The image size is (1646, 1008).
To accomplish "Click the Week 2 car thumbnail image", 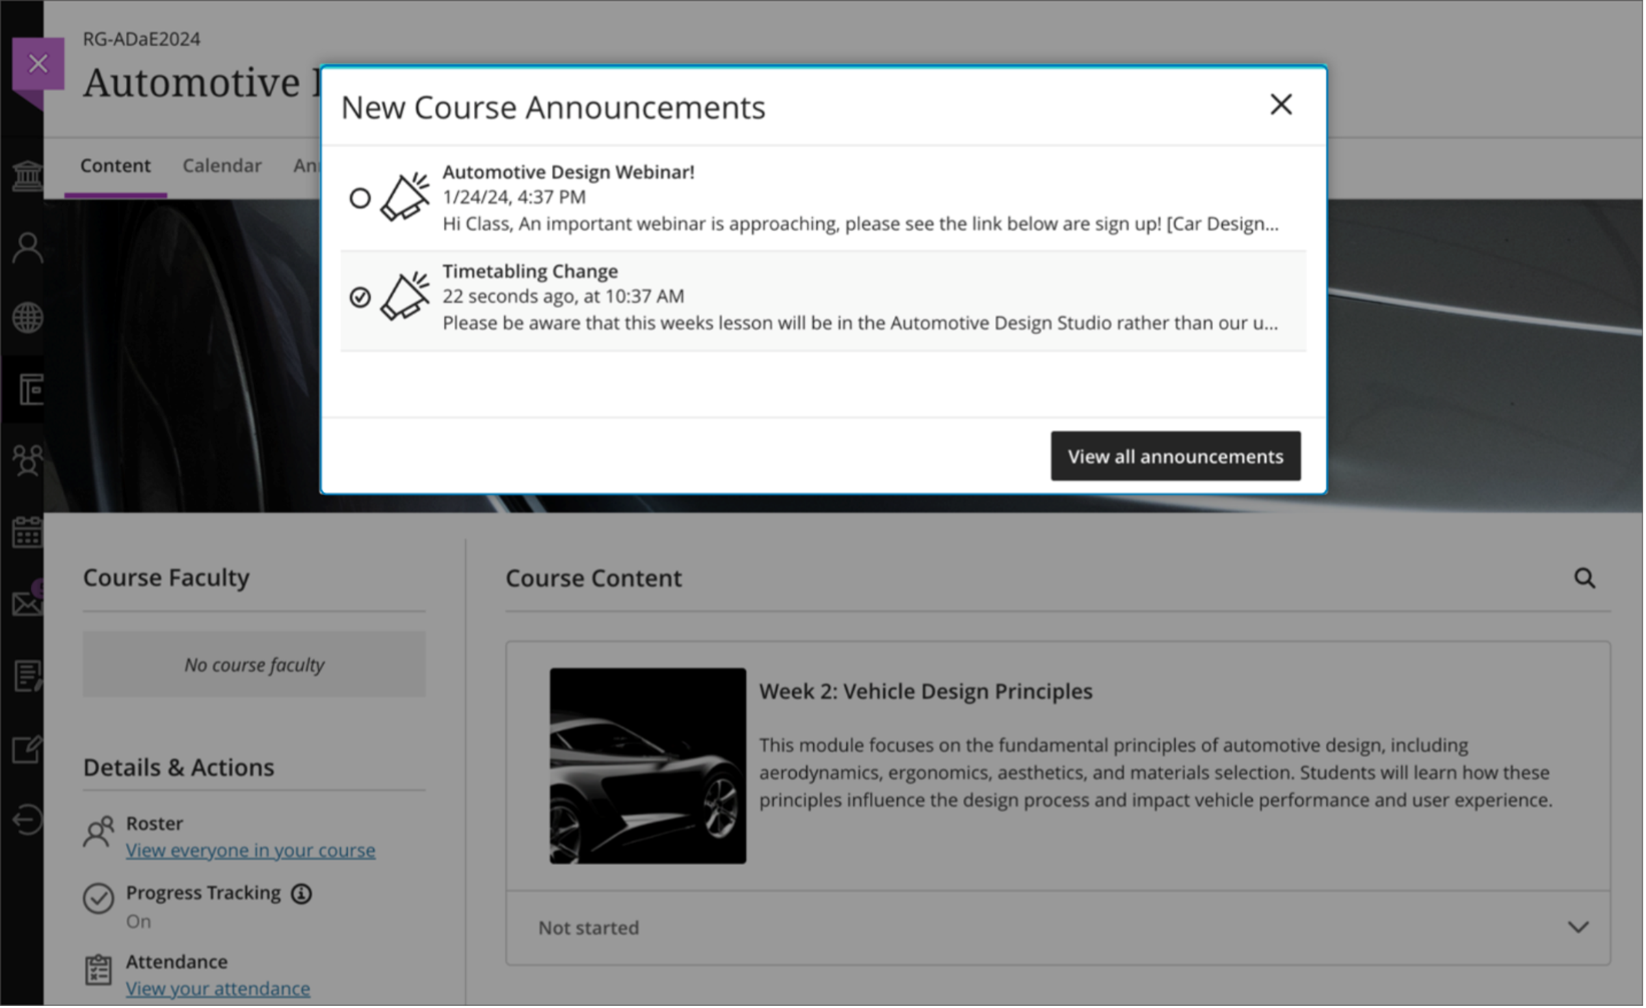I will pos(648,767).
